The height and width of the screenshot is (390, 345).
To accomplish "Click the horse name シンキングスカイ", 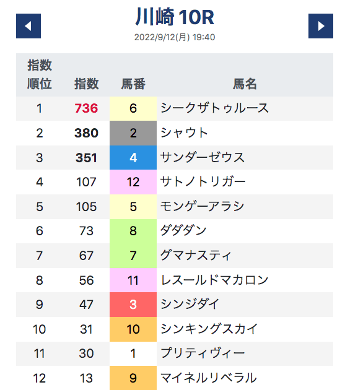I will tap(209, 329).
